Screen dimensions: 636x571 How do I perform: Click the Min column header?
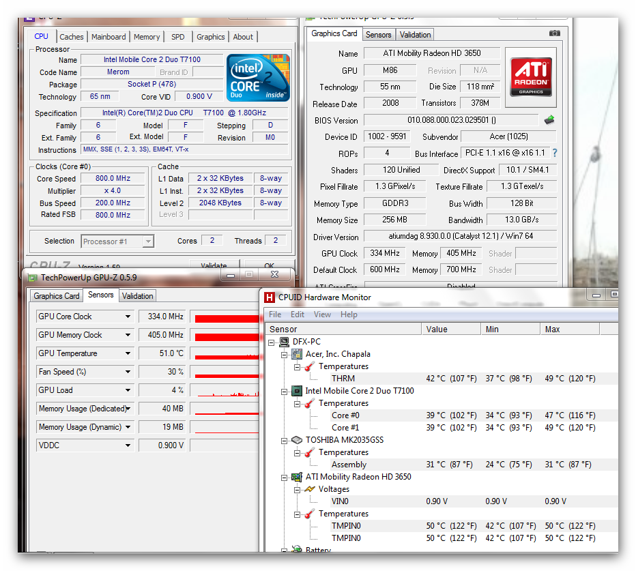pos(510,330)
